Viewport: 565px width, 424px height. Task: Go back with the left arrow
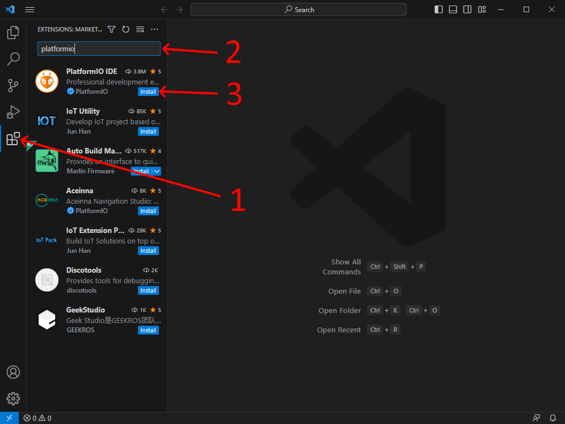(164, 10)
